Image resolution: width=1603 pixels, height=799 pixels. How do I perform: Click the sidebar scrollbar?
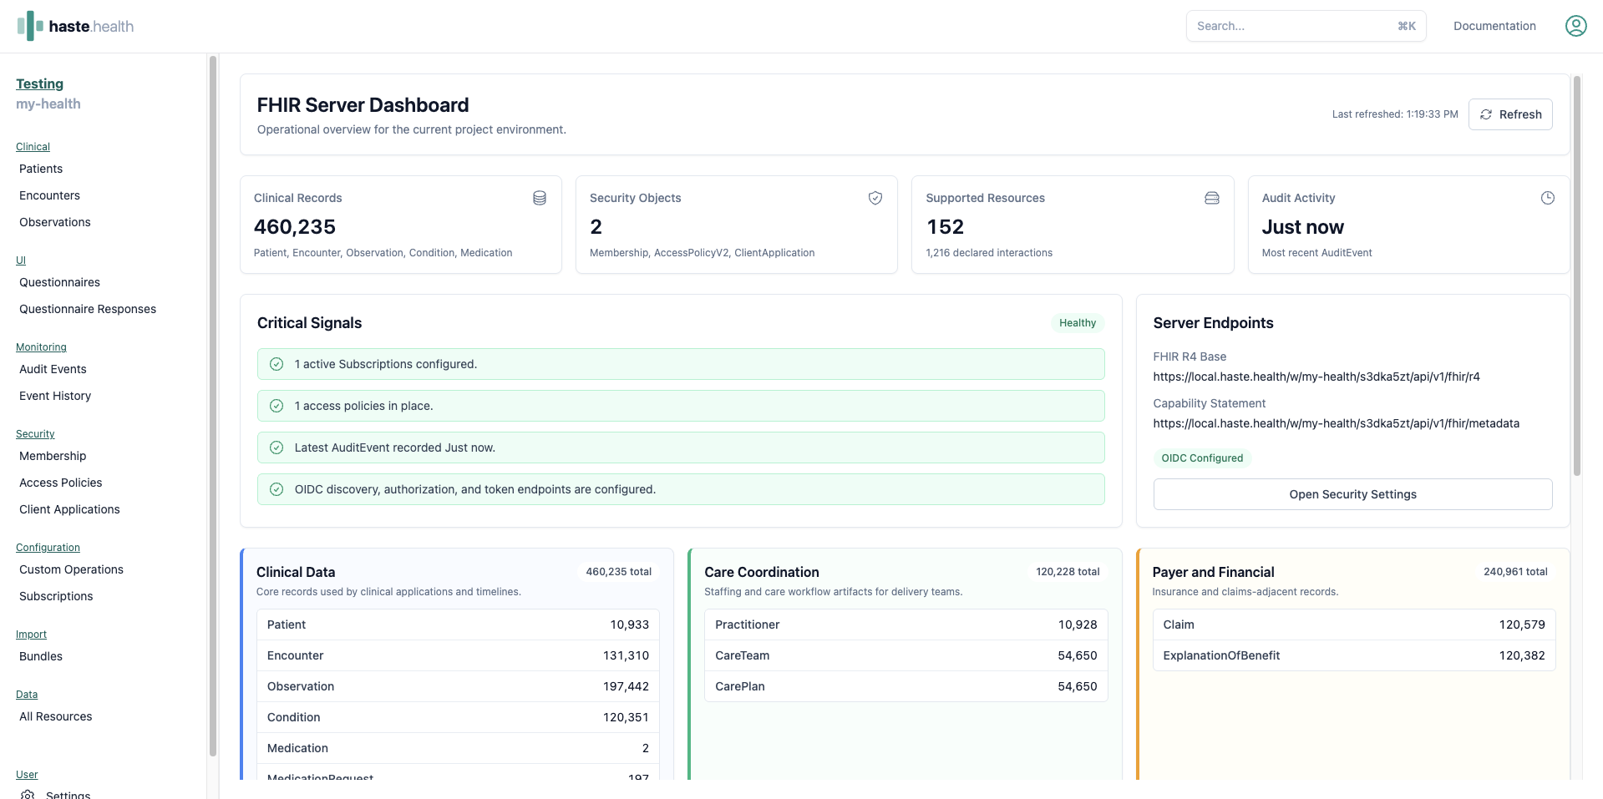213,406
